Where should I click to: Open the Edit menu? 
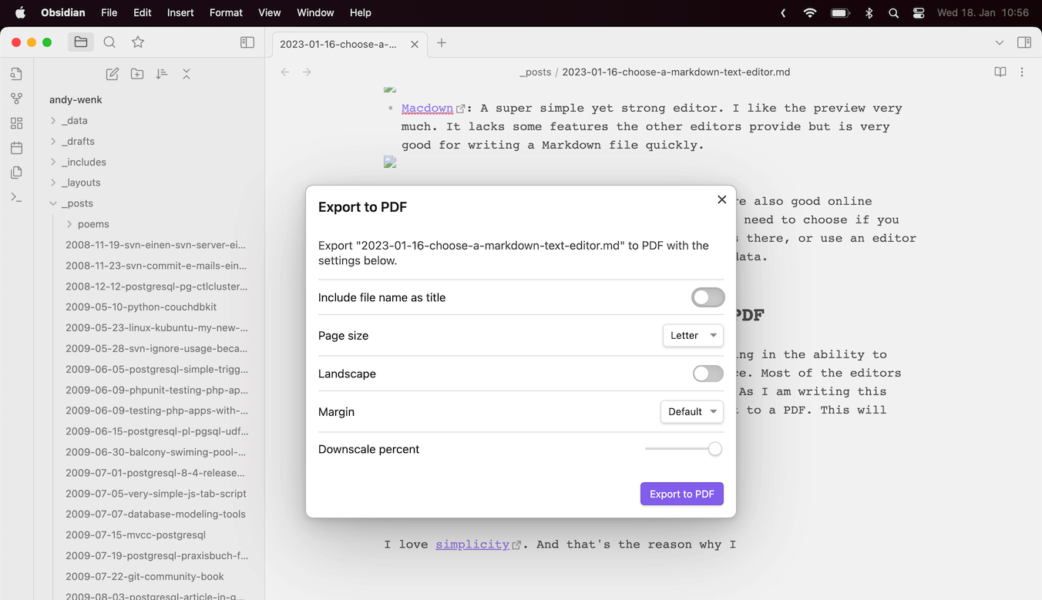click(143, 12)
